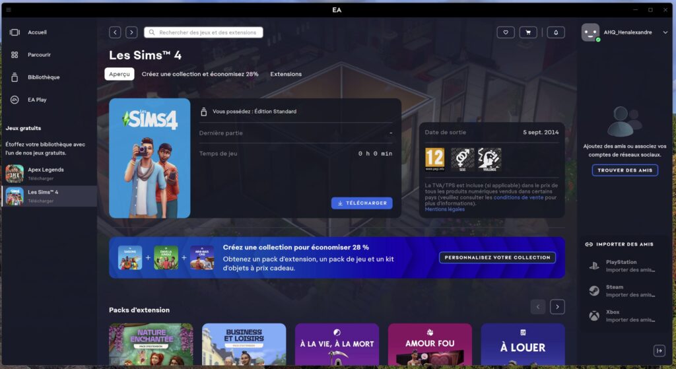Open the collection savings 28% tab
Screen dimensions: 676x369
(200, 74)
